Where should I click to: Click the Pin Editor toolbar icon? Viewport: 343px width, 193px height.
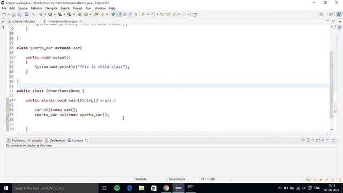pos(195,14)
